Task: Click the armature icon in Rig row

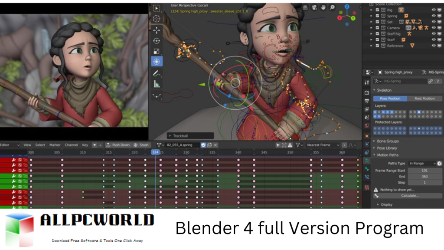Action: [x=401, y=10]
